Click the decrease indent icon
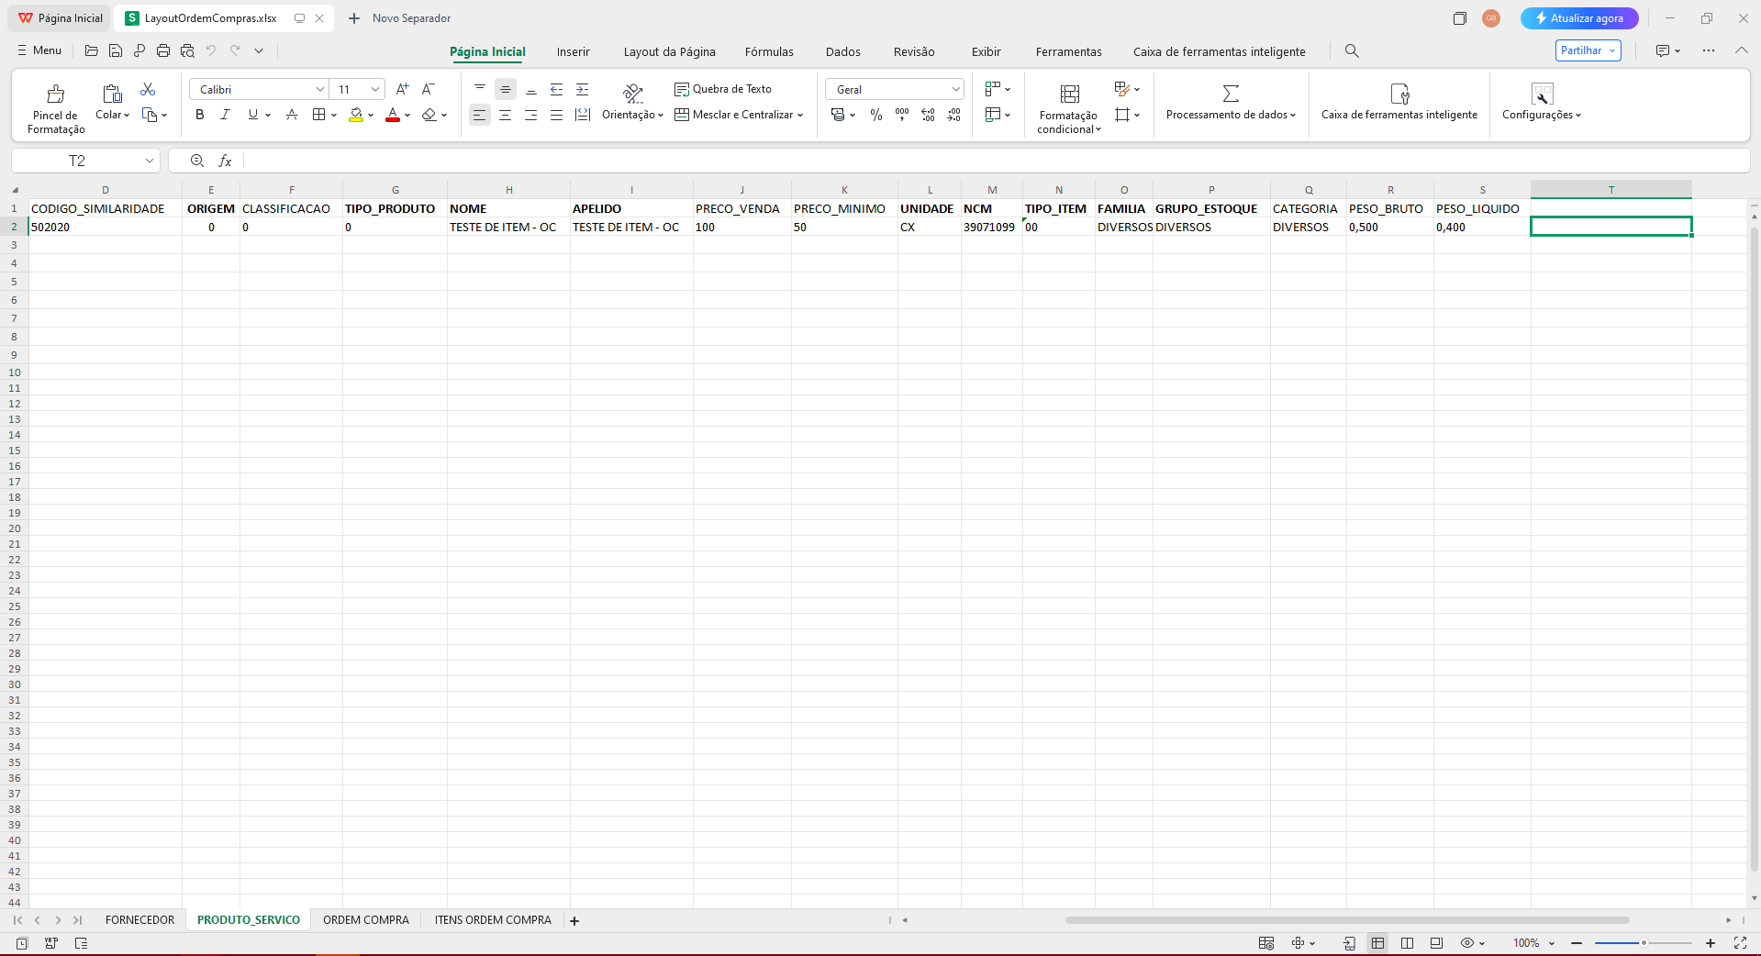Image resolution: width=1761 pixels, height=956 pixels. pyautogui.click(x=556, y=89)
